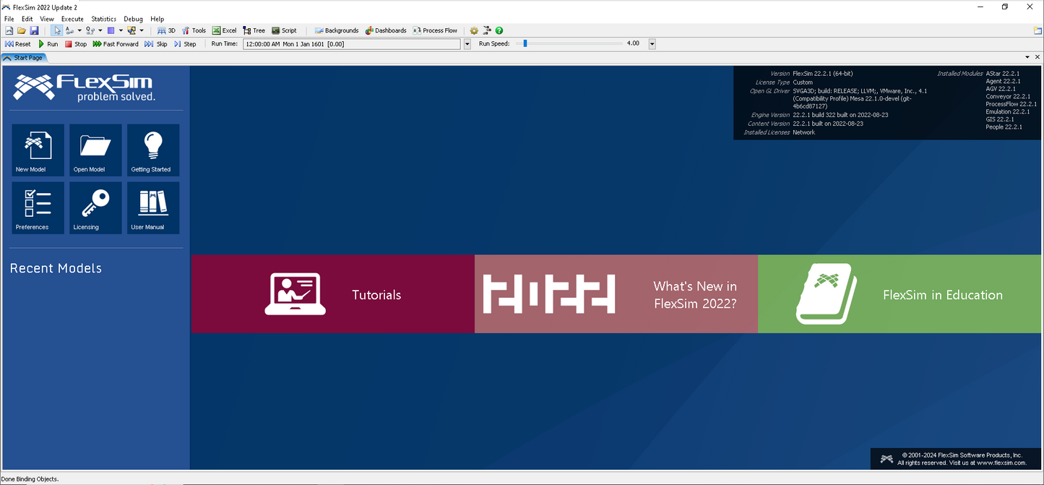Activate the disconnect objects (Q) mode tool
Image resolution: width=1044 pixels, height=485 pixels.
pyautogui.click(x=90, y=30)
